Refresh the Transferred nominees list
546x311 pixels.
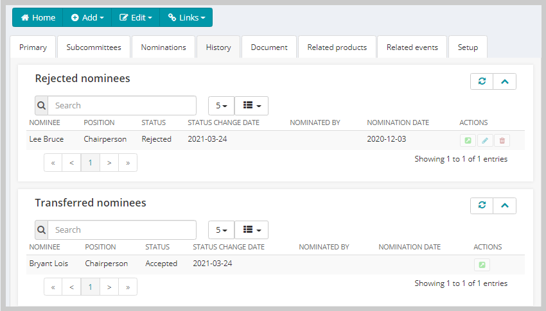[482, 205]
